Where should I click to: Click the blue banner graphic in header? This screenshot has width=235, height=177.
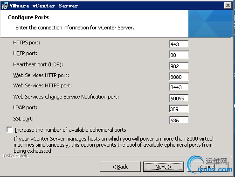click(x=210, y=24)
